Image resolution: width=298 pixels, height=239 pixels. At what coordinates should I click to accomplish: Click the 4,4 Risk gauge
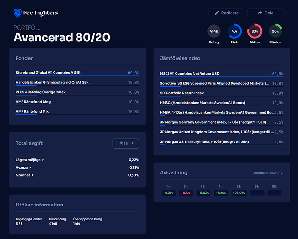tap(234, 31)
